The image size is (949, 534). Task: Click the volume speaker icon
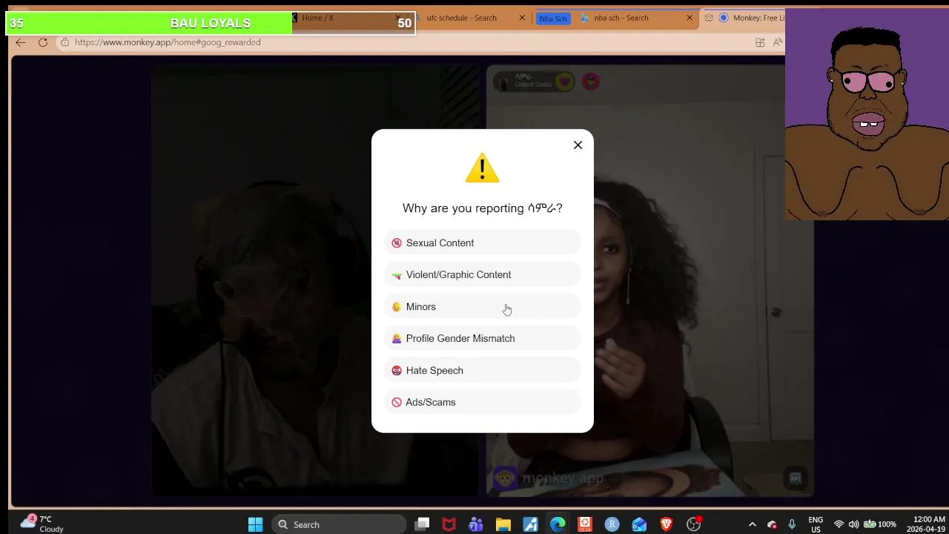click(x=853, y=524)
